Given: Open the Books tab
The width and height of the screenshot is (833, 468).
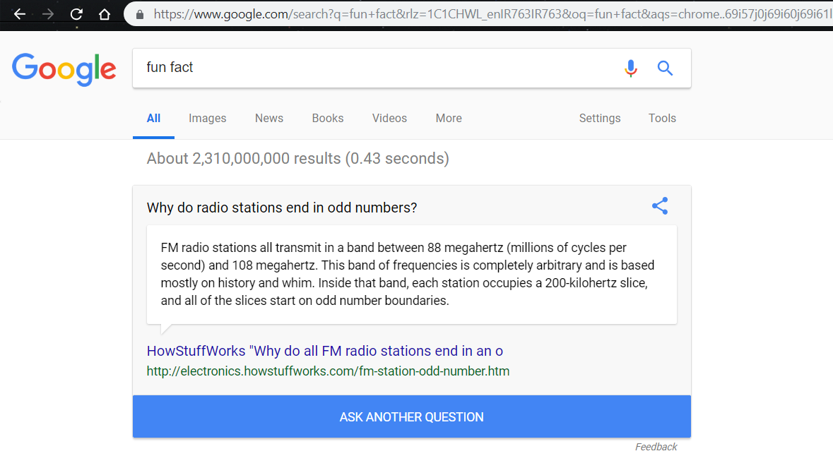Looking at the screenshot, I should tap(328, 119).
